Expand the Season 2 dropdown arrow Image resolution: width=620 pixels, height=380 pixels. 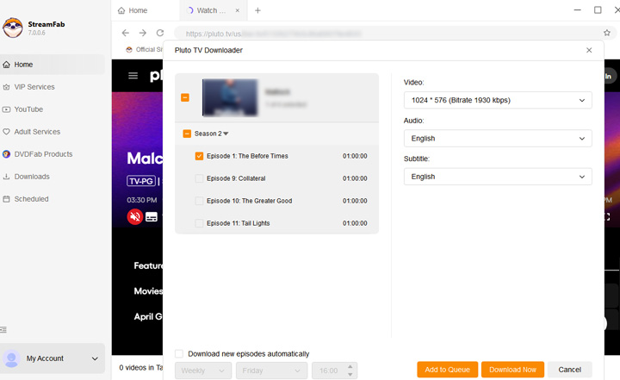(226, 134)
